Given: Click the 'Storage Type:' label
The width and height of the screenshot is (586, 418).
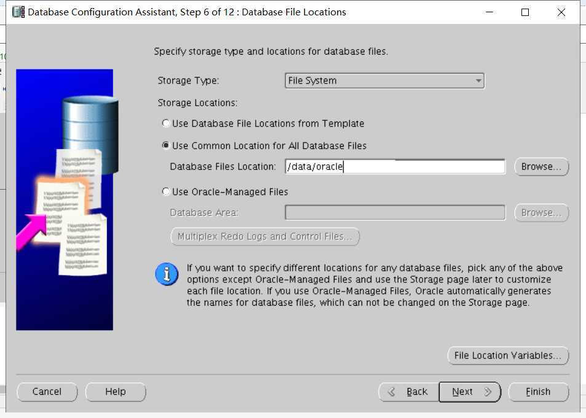Looking at the screenshot, I should coord(188,80).
